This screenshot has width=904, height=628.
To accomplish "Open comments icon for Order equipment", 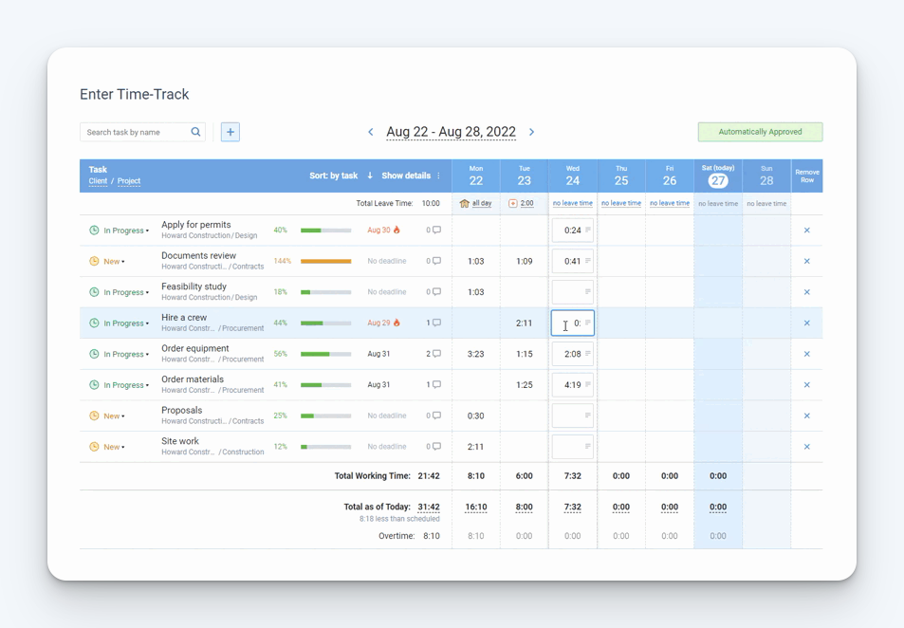I will tap(436, 354).
